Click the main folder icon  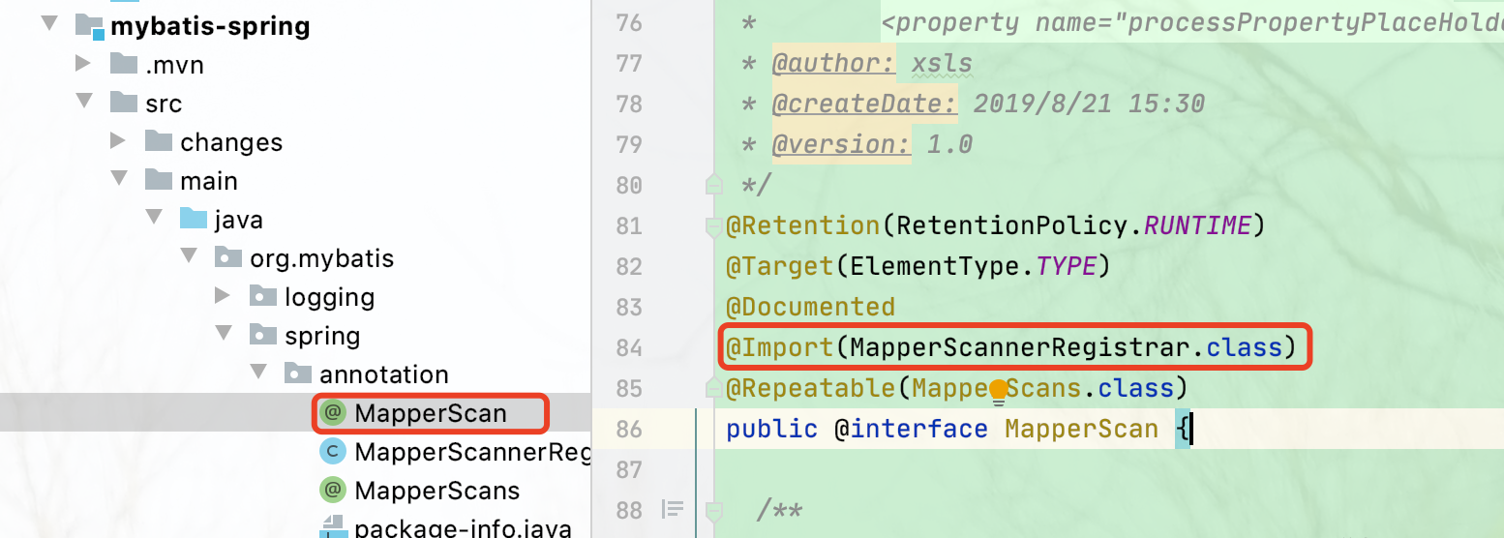[x=159, y=180]
